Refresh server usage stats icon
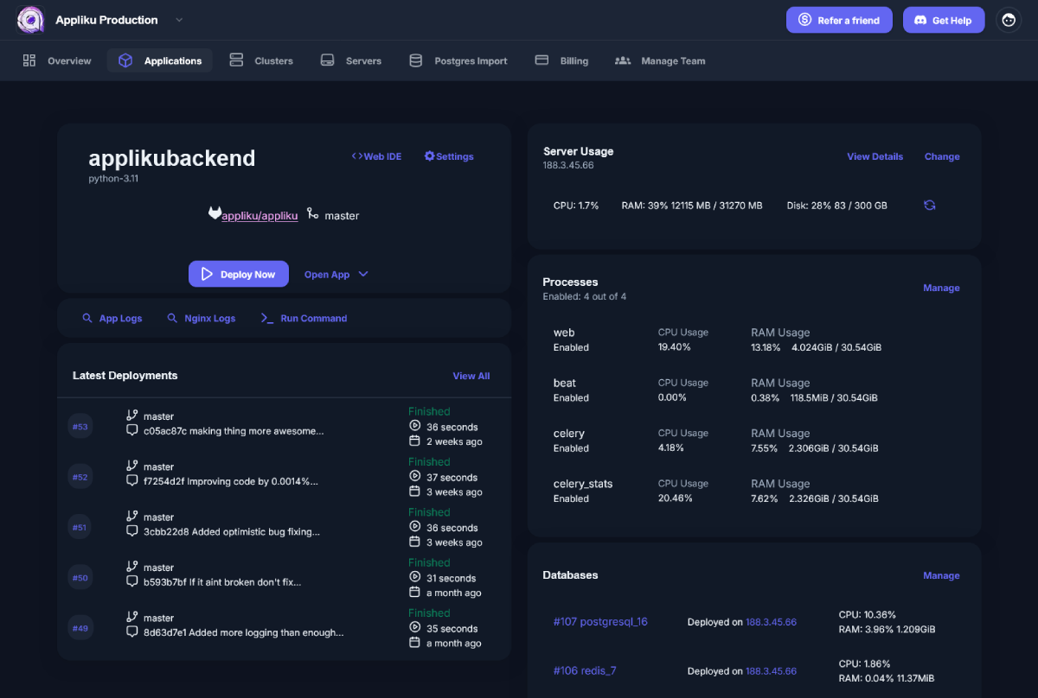 930,206
